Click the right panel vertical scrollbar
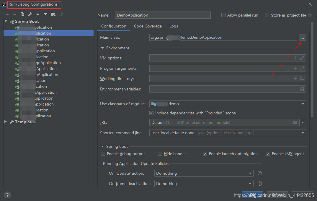Screen dimensions: 317x201 pos(312,70)
